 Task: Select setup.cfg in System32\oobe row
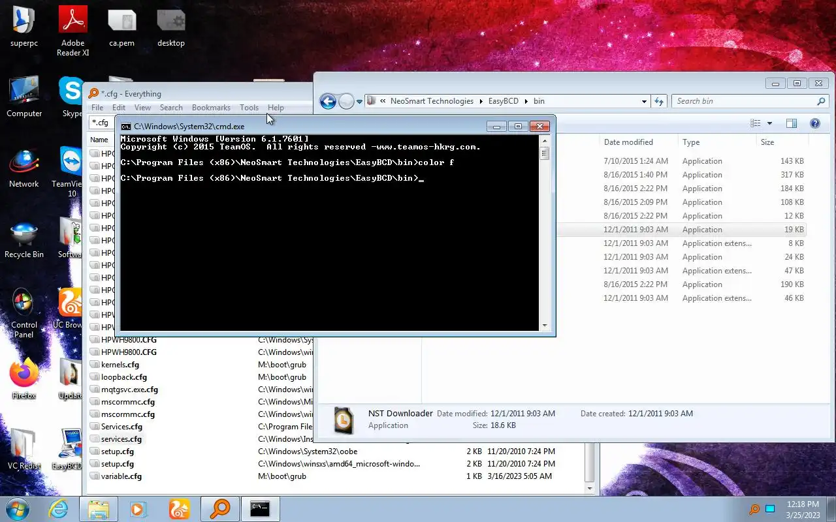117,452
